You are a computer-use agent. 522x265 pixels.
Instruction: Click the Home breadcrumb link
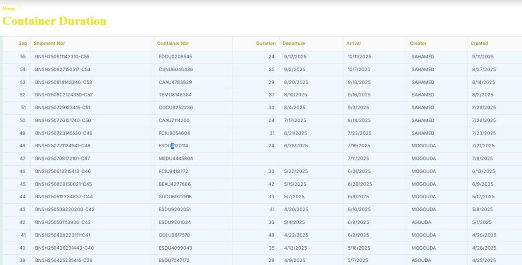coord(9,8)
